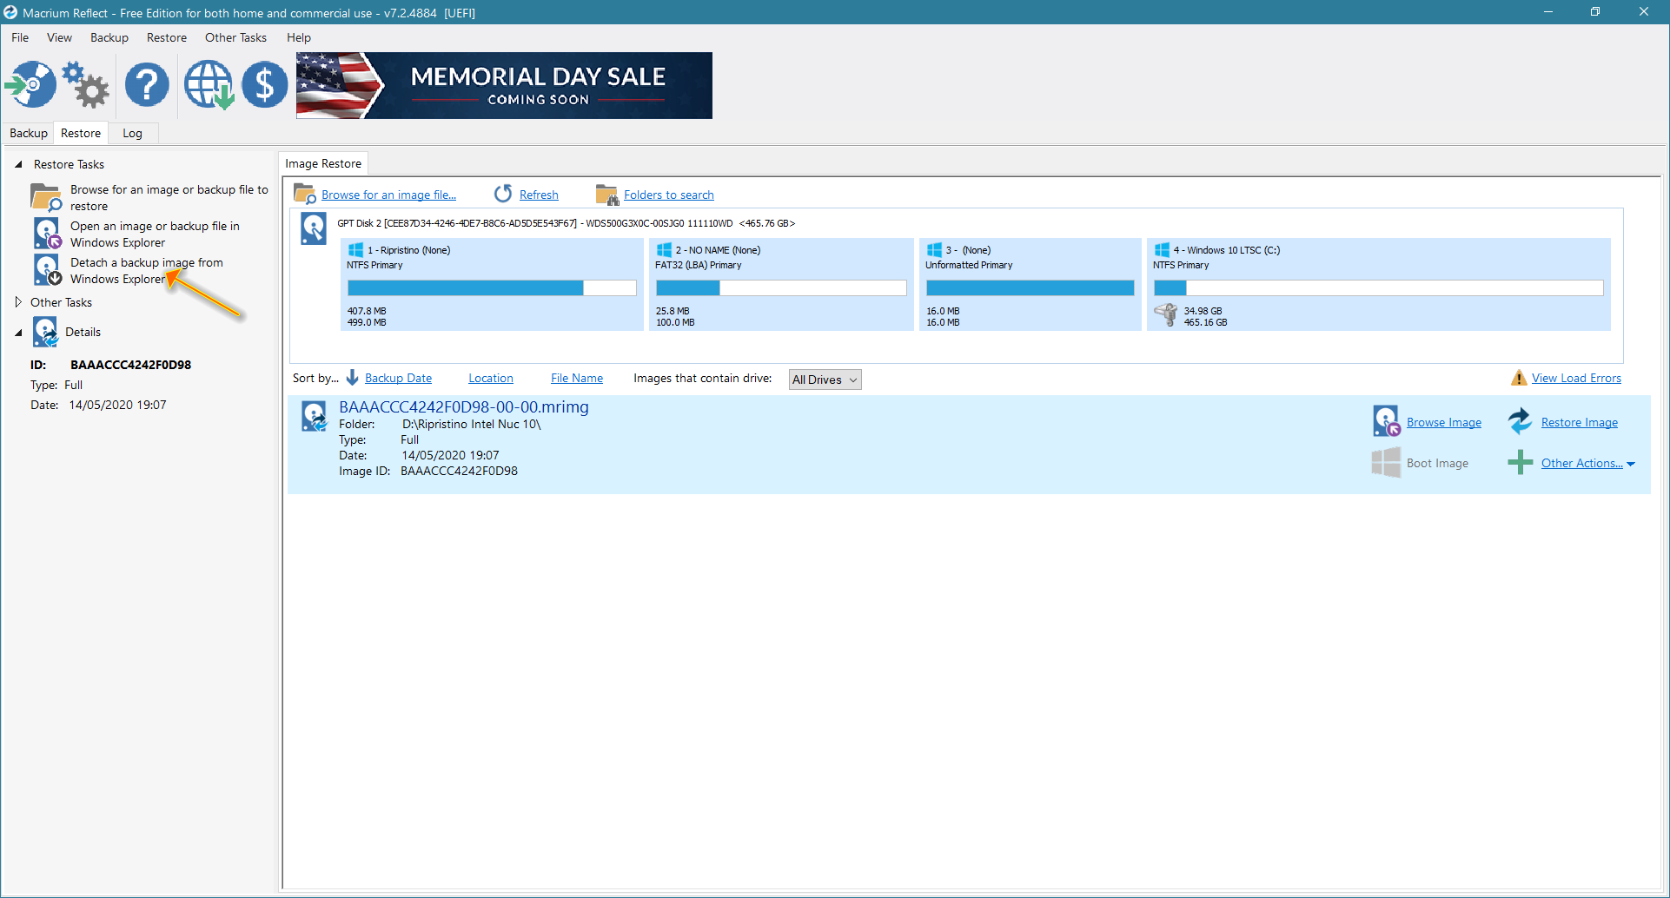The image size is (1670, 898).
Task: Click the mrimg backup file icon
Action: (314, 416)
